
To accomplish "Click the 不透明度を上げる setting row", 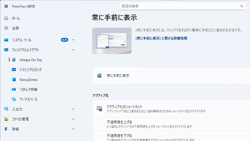I will (171, 124).
